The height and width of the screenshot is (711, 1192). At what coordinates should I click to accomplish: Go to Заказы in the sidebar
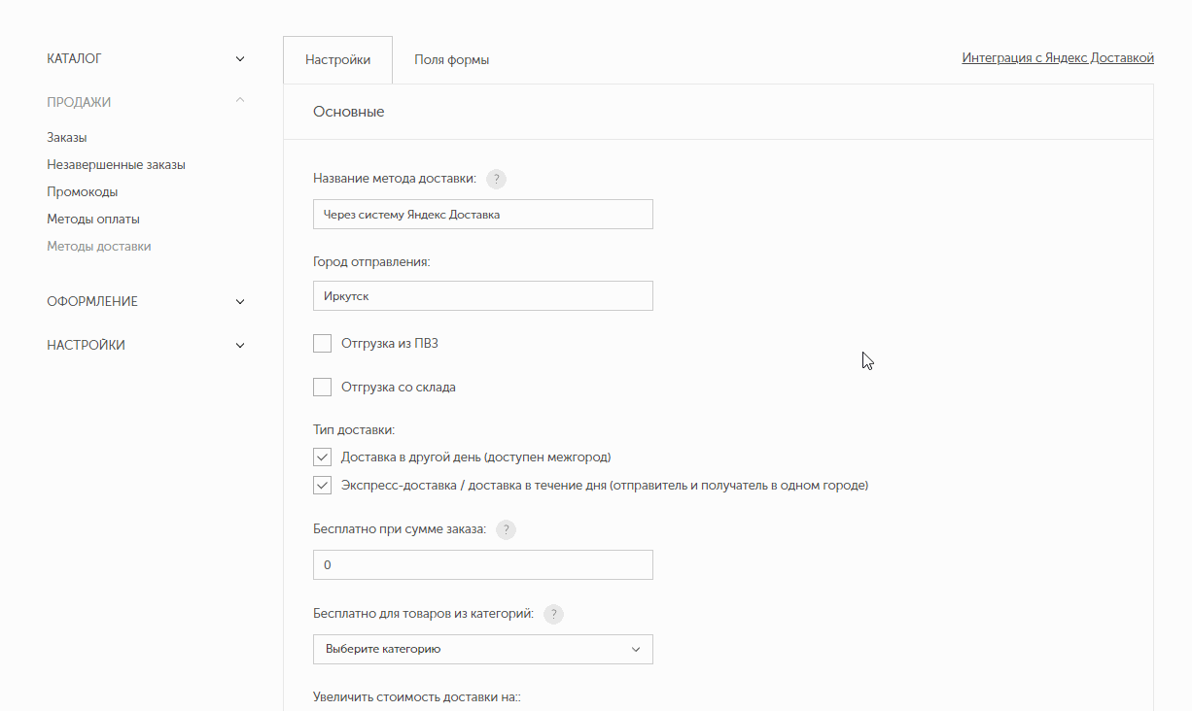point(67,138)
